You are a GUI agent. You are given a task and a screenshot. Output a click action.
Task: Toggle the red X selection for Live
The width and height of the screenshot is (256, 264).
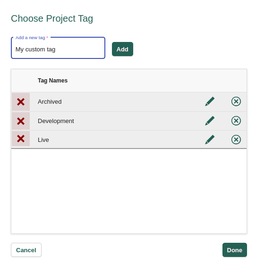pos(21,139)
